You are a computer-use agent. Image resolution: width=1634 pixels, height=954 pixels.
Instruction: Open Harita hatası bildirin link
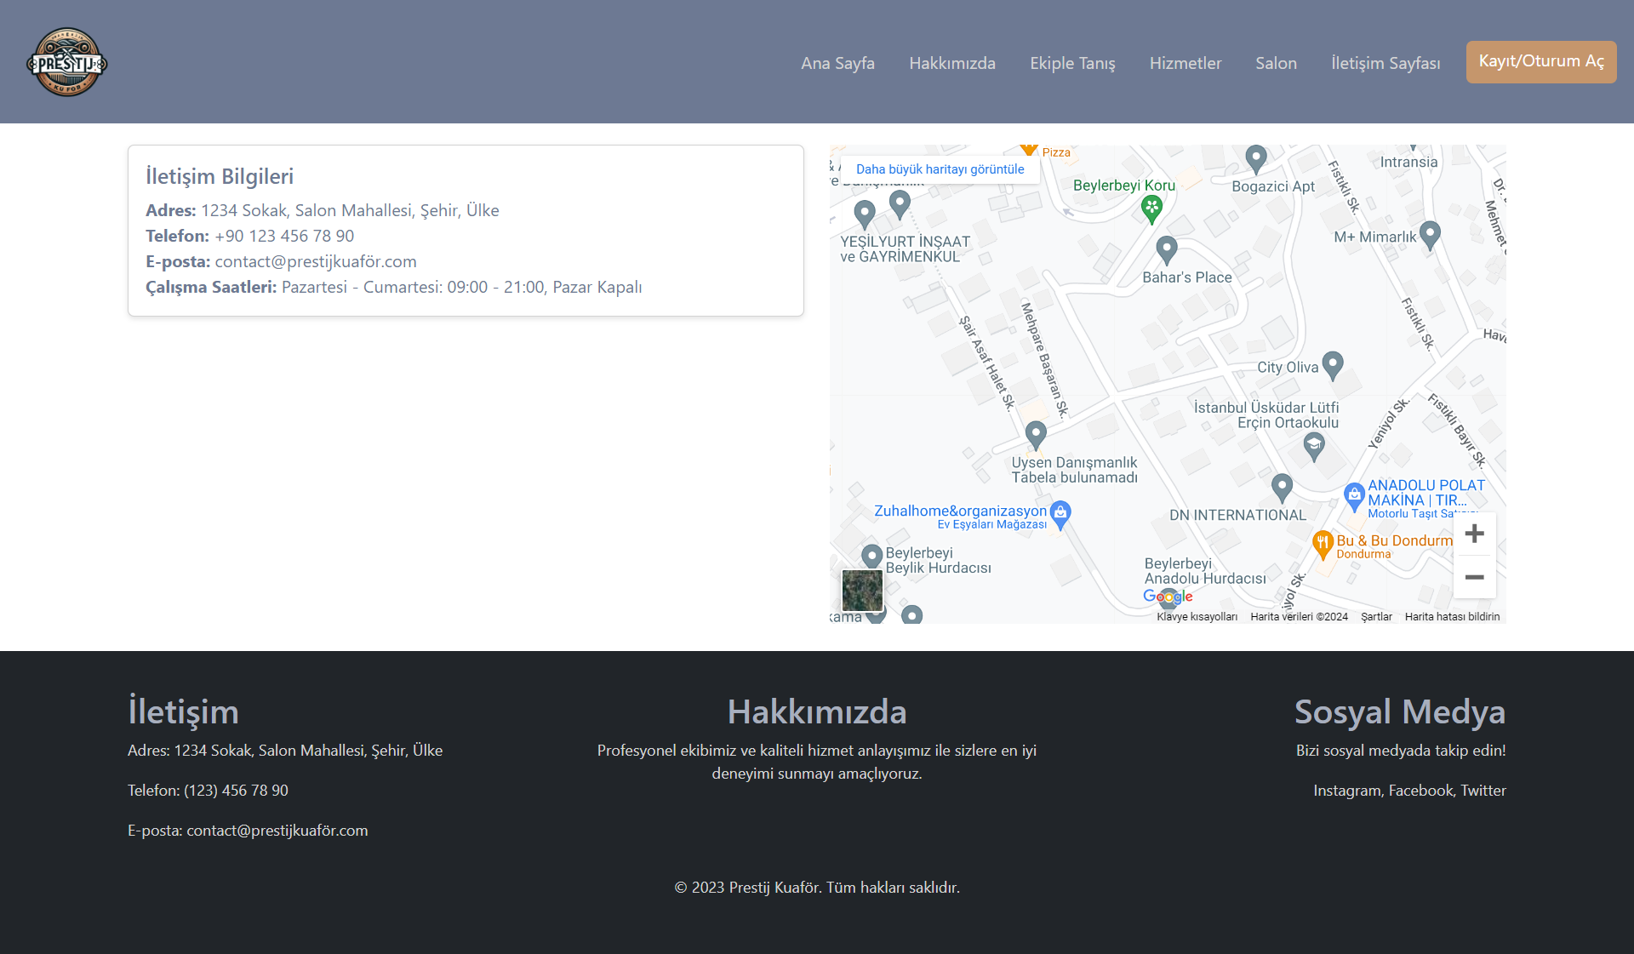coord(1452,617)
